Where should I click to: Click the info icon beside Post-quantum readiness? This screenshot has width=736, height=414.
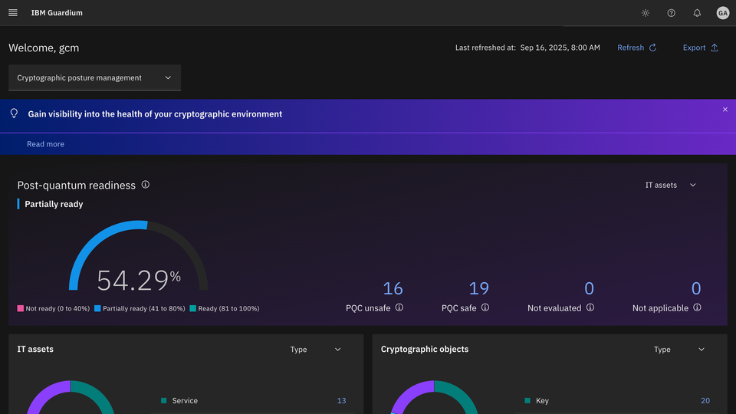click(x=146, y=185)
